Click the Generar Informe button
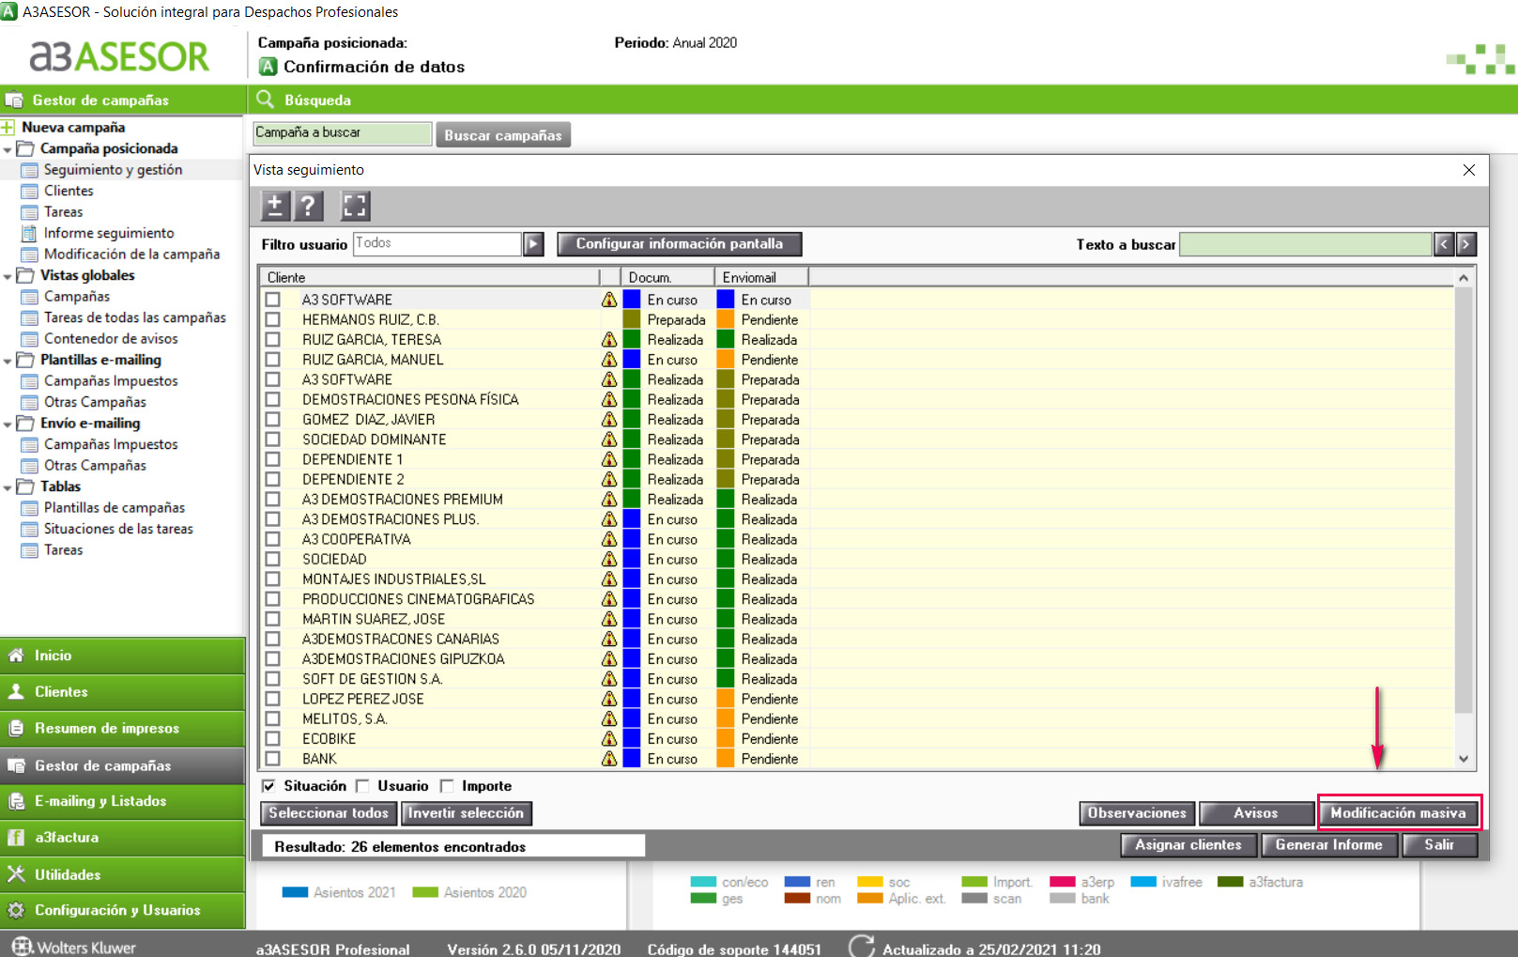 [1328, 845]
